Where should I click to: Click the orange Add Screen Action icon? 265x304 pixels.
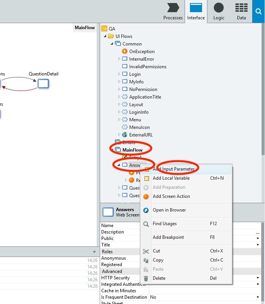coord(146,197)
